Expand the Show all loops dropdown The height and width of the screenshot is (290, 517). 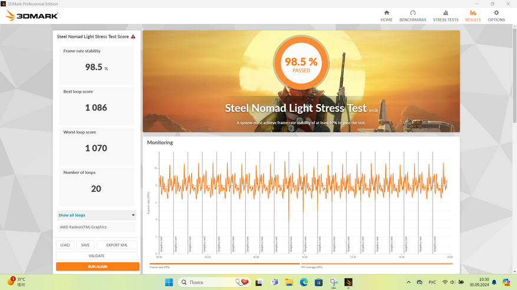(96, 215)
